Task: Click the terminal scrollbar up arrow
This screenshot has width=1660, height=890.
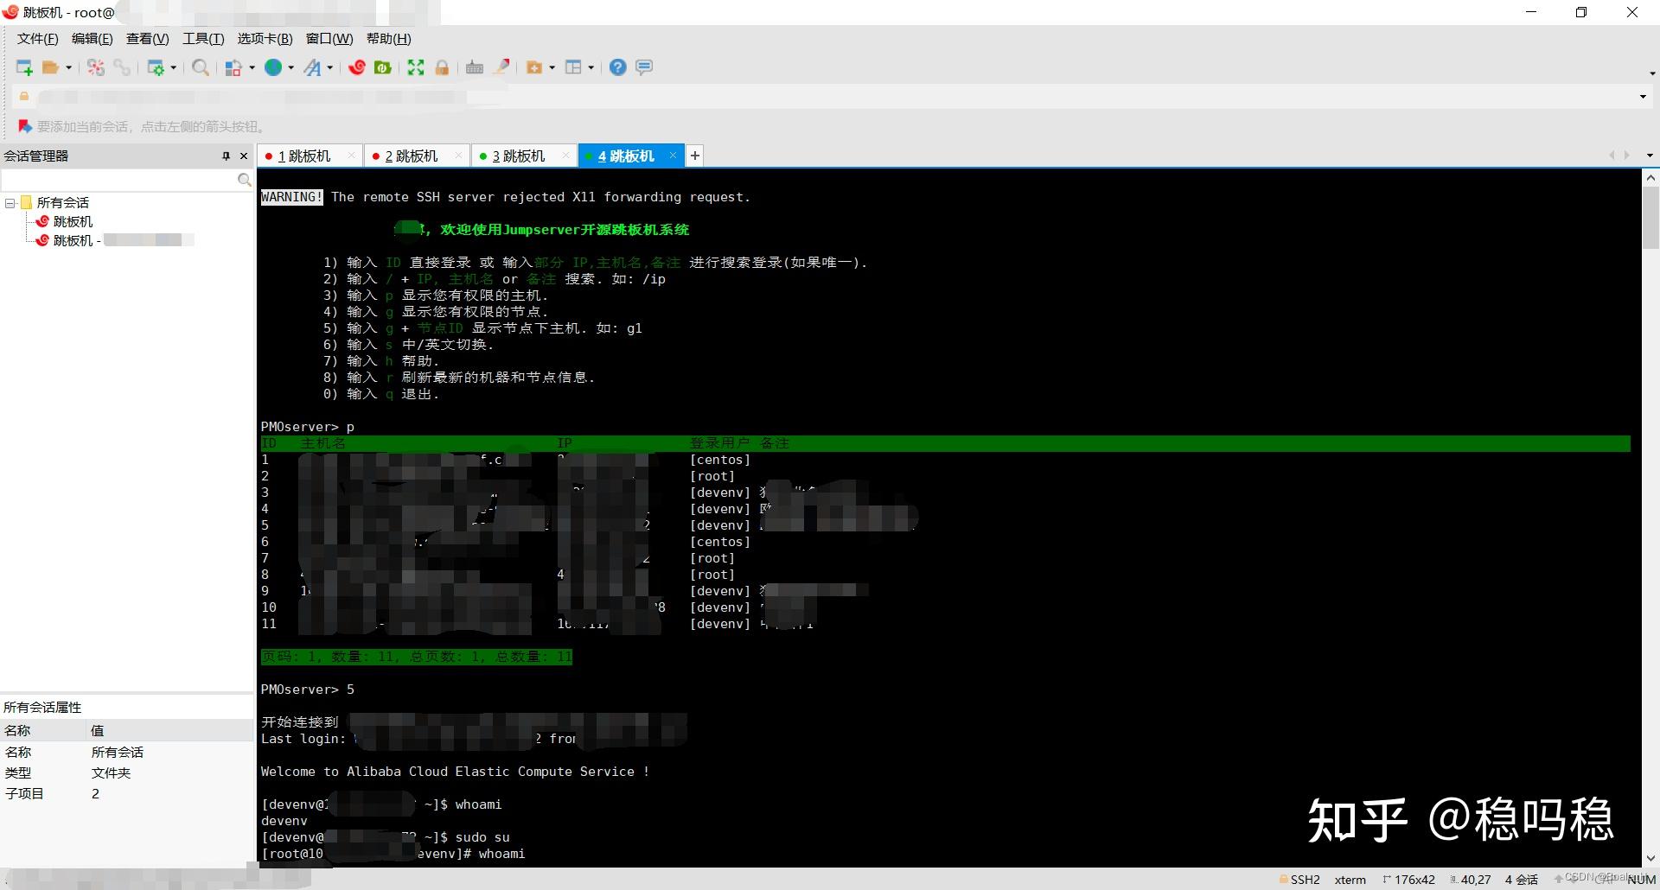Action: (x=1650, y=178)
